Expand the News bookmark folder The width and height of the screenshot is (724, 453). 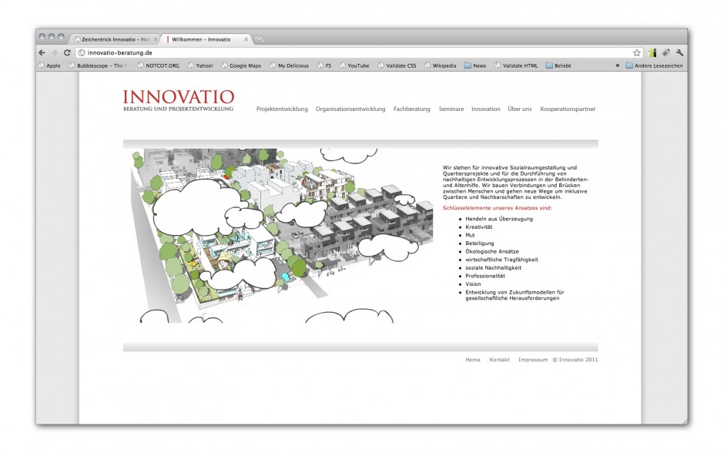coord(475,65)
